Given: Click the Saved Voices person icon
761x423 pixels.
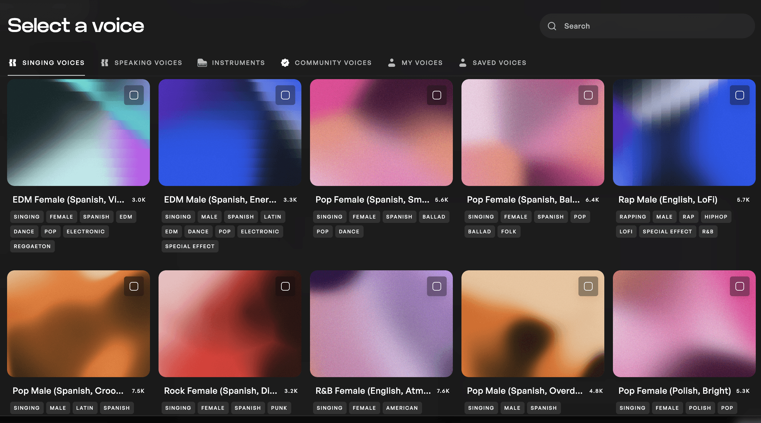Looking at the screenshot, I should click(x=463, y=63).
